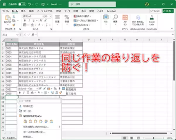Viewport: 176px width, 140px height.
Task: Increase font size in ribbon font group
Action: [x=41, y=21]
